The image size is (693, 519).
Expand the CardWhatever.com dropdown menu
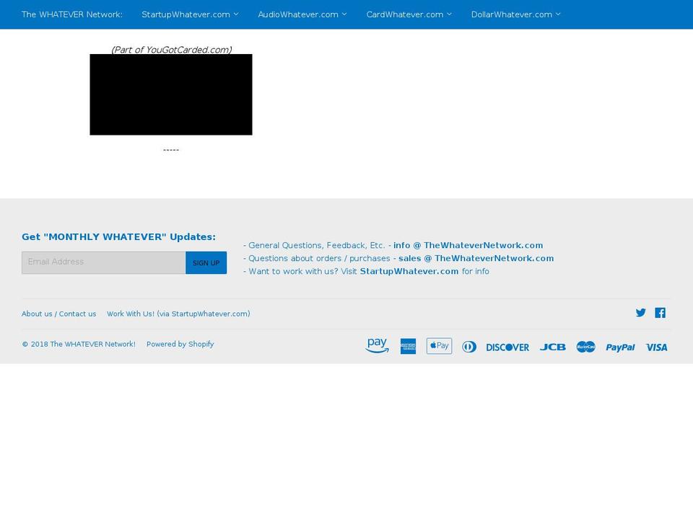click(409, 14)
